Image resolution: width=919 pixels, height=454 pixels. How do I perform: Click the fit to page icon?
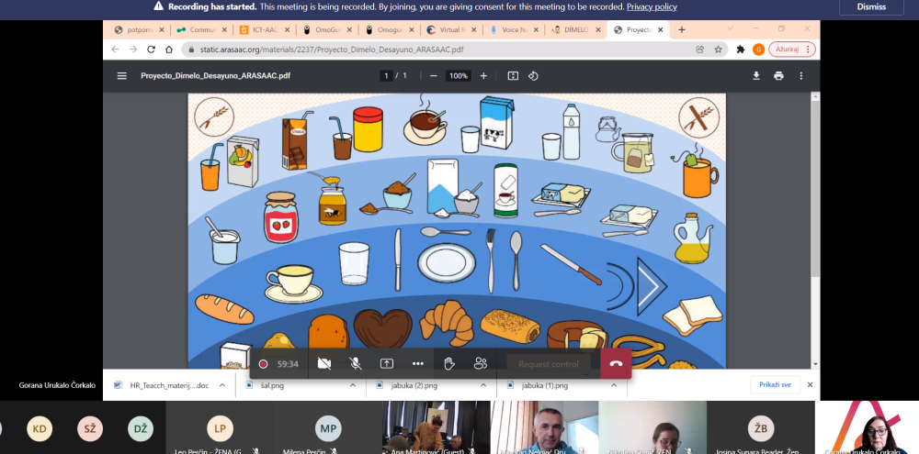513,76
